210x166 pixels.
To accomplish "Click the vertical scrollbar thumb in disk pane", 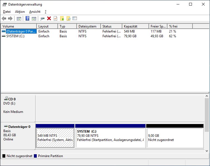I will click(x=207, y=115).
